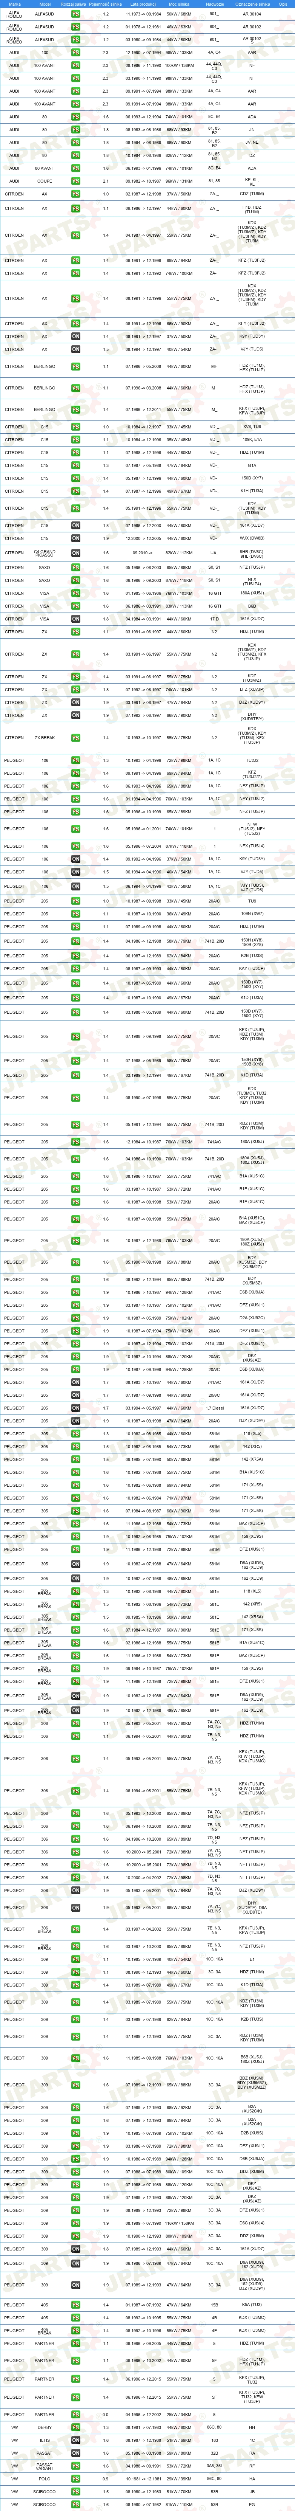The height and width of the screenshot is (2511, 295).
Task: Click PB icon in Audi 80 DZ engine row
Action: 76,155
